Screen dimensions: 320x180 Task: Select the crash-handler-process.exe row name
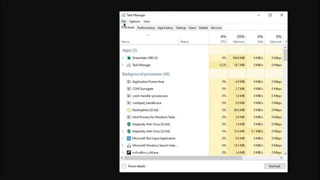[150, 96]
